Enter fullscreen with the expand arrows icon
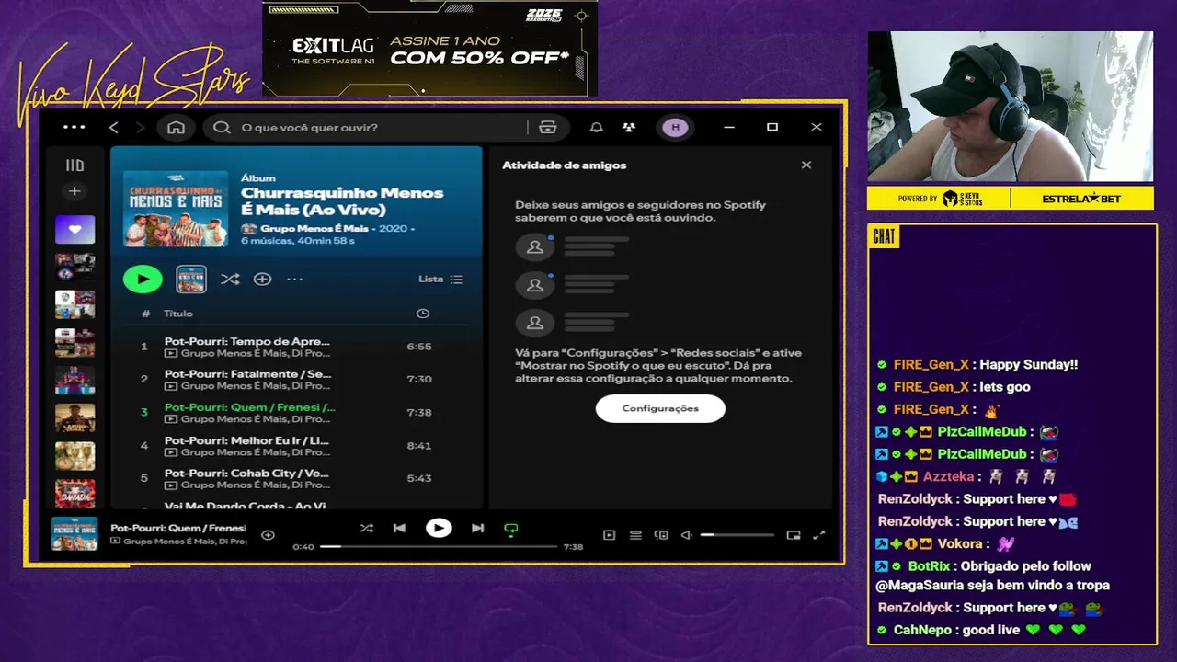The image size is (1177, 662). (819, 535)
